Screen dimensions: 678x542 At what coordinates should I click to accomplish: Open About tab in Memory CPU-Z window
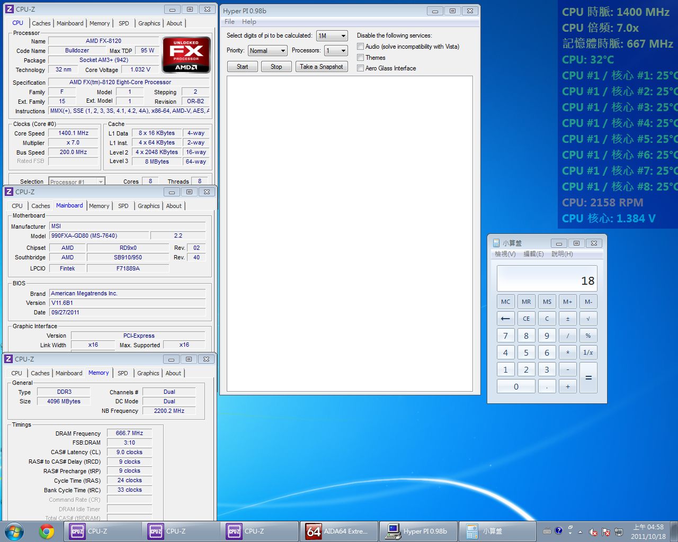click(173, 373)
